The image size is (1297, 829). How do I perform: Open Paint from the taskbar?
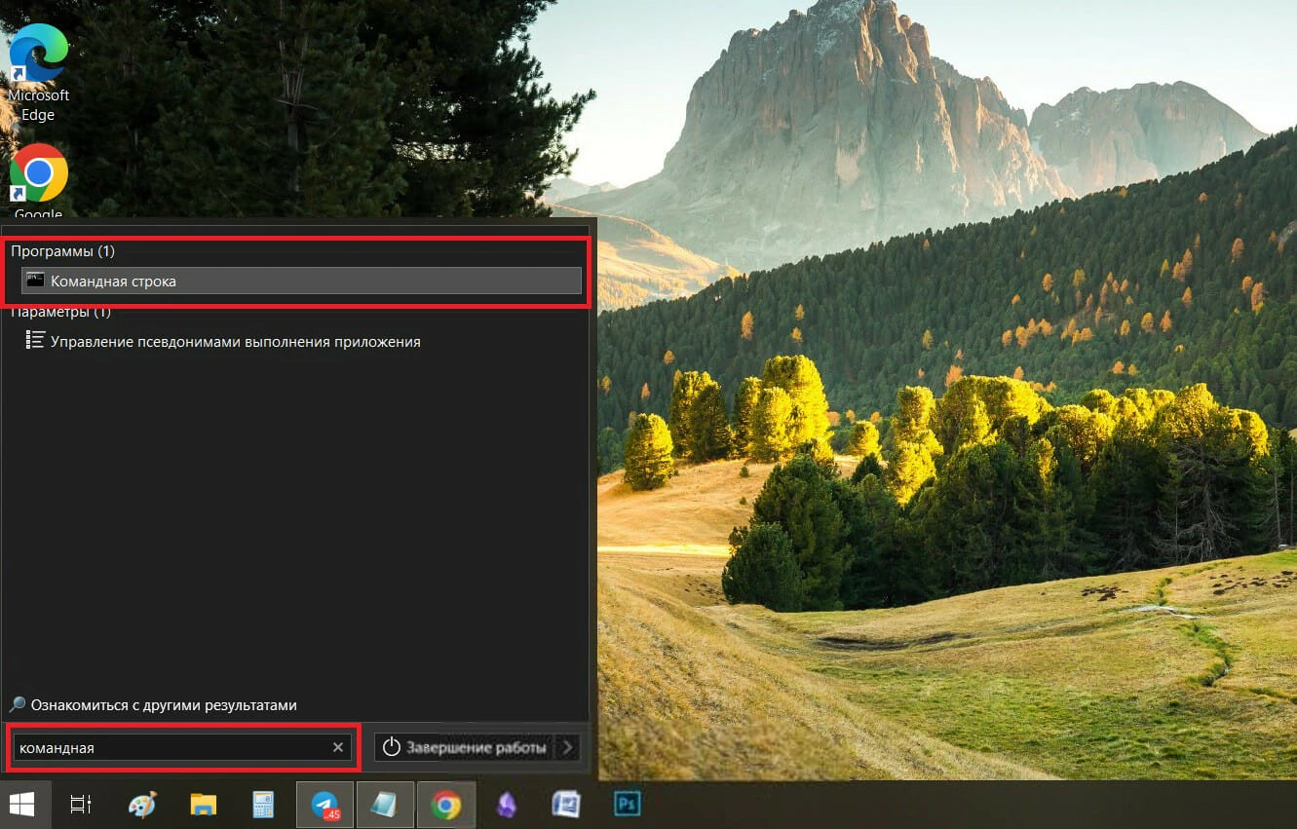coord(142,805)
